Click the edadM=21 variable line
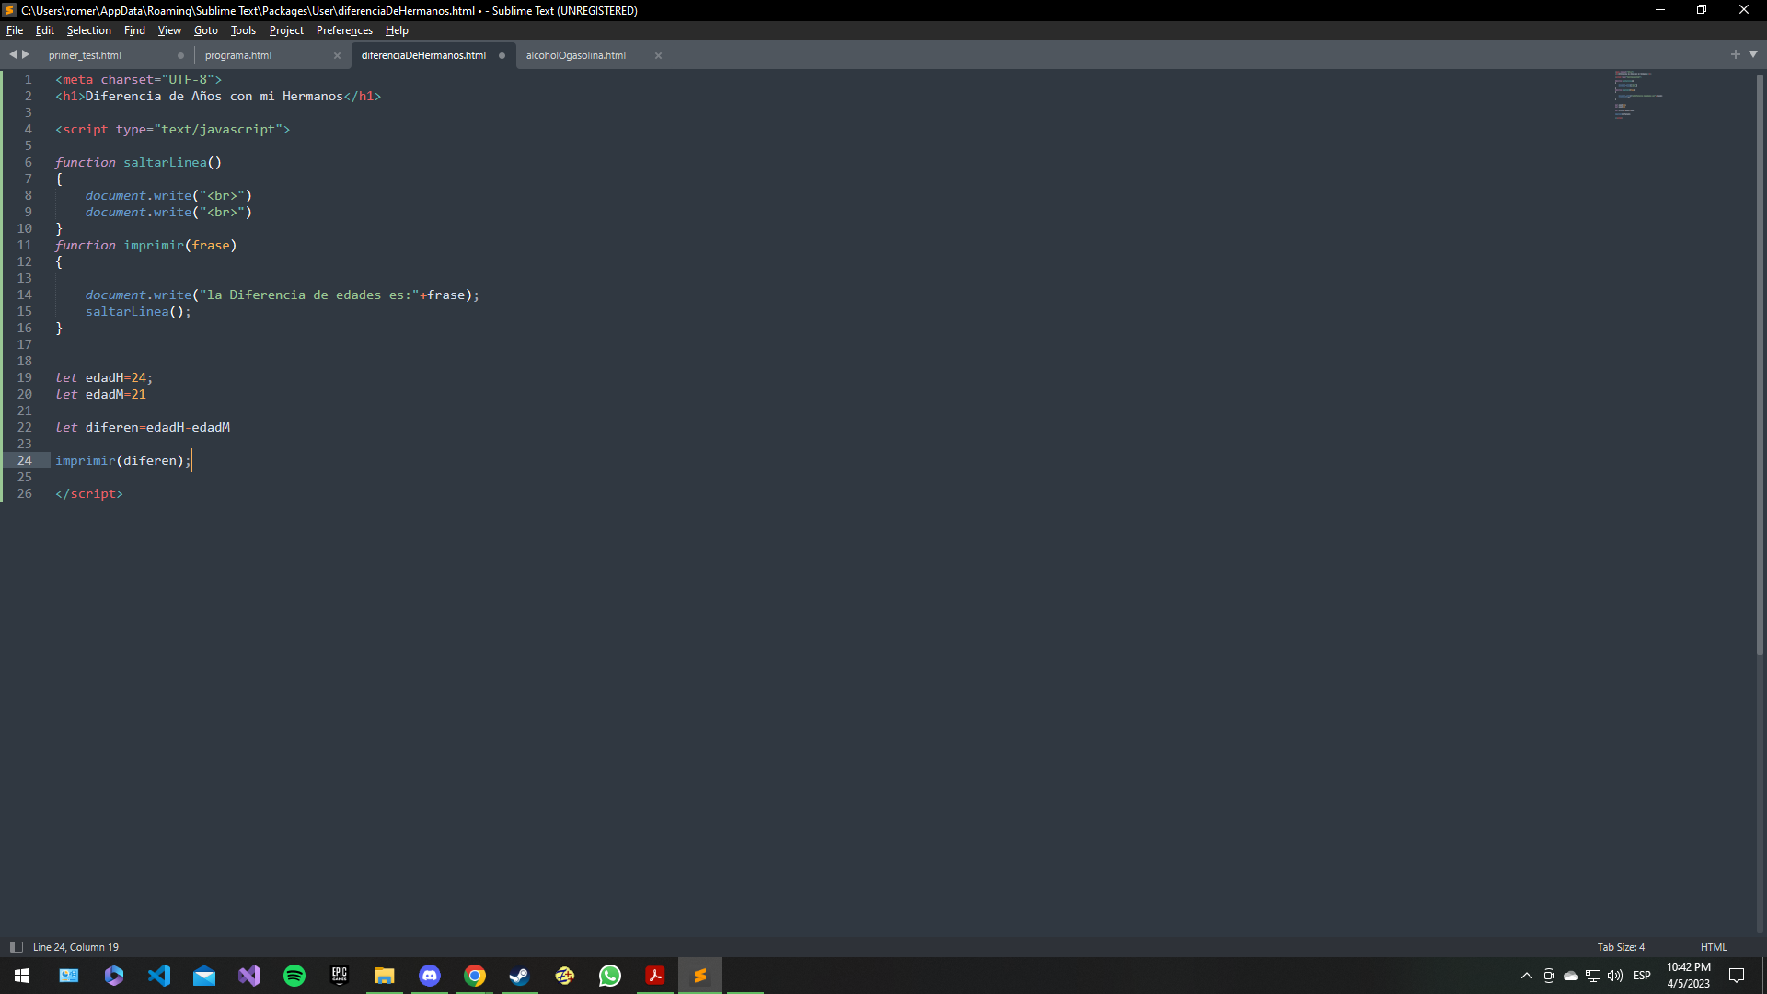Image resolution: width=1767 pixels, height=994 pixels. tap(100, 394)
